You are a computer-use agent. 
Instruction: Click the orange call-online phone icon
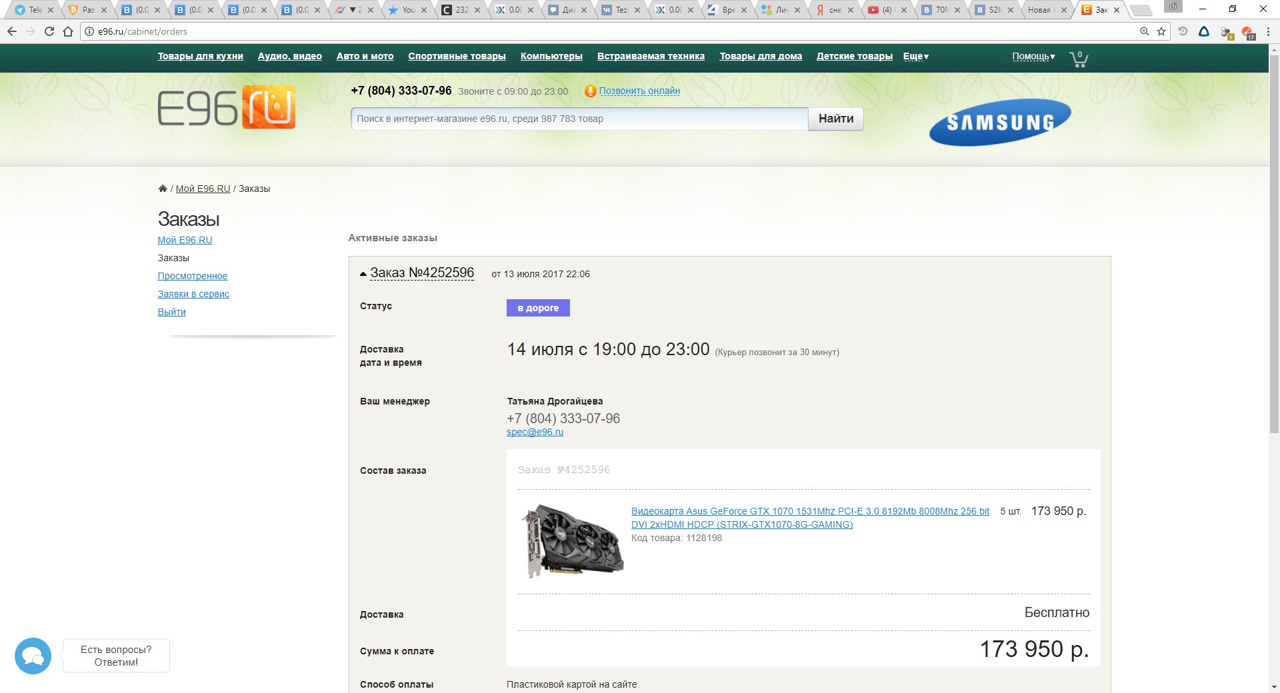[590, 91]
